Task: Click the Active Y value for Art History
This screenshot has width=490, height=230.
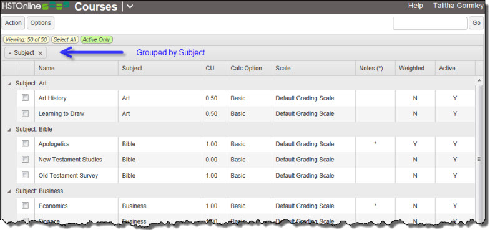Action: 455,98
